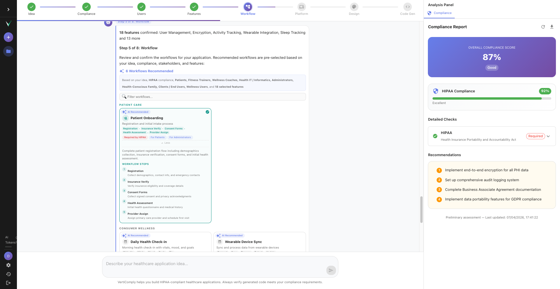Collapse Patient Onboarding details via Less

(165, 143)
